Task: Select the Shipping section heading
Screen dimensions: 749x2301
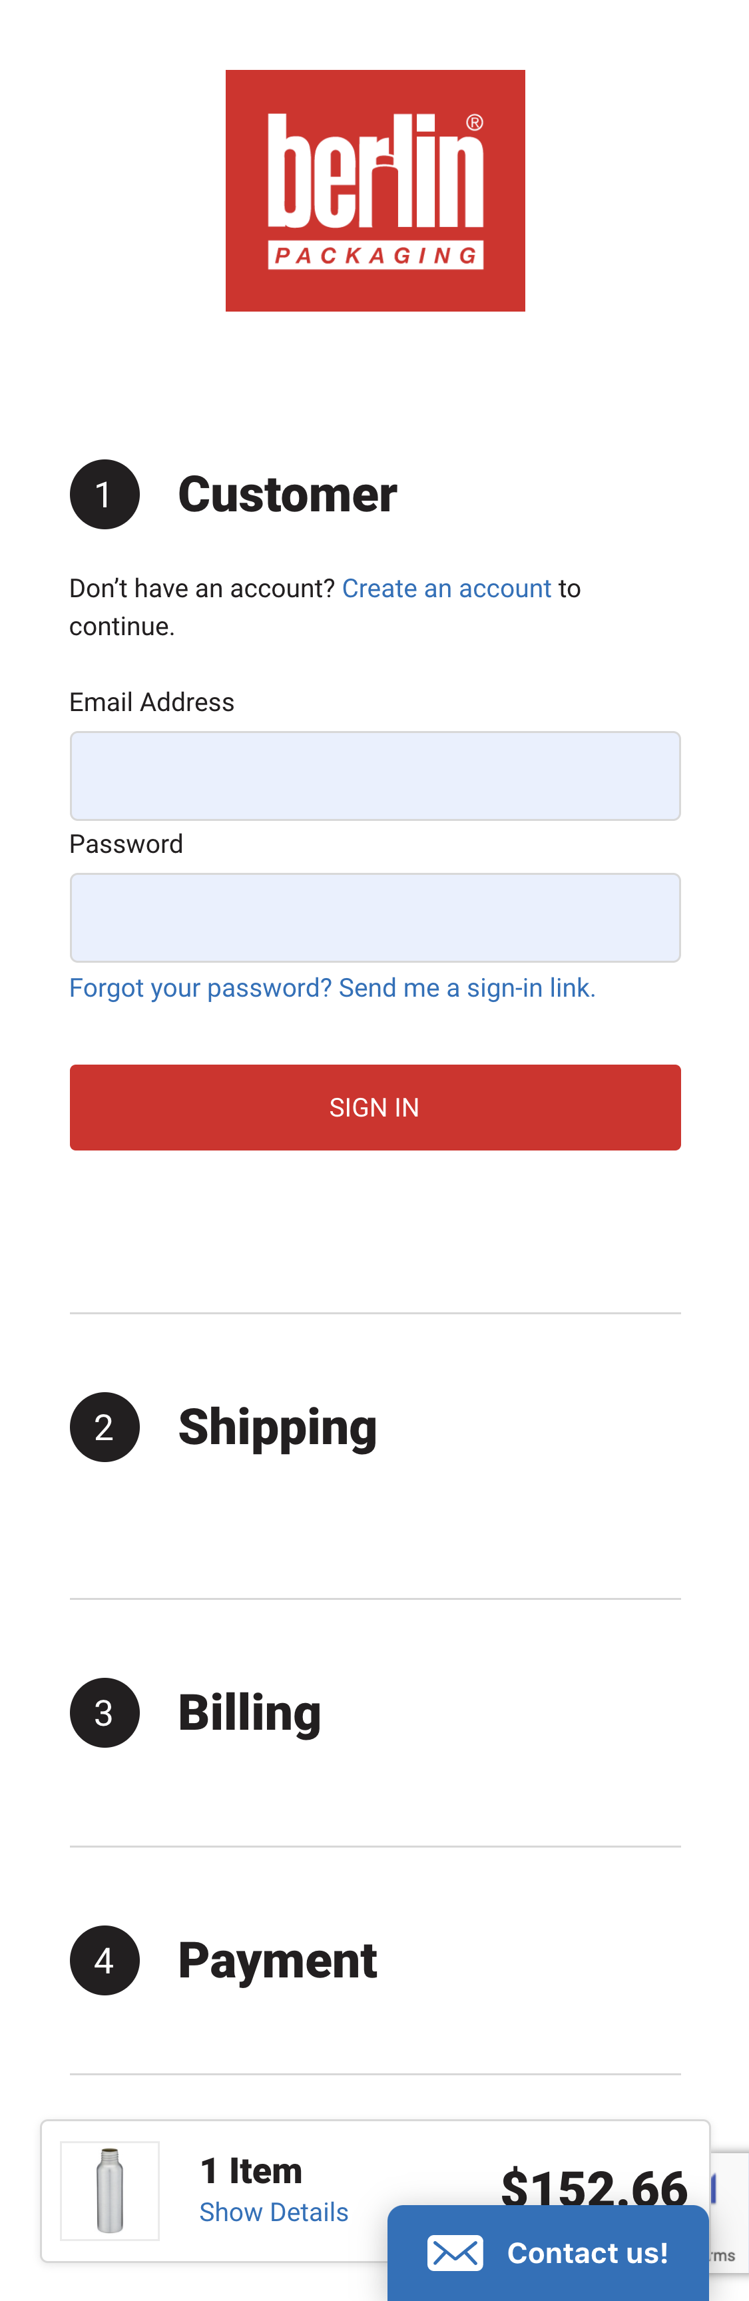Action: click(x=278, y=1425)
